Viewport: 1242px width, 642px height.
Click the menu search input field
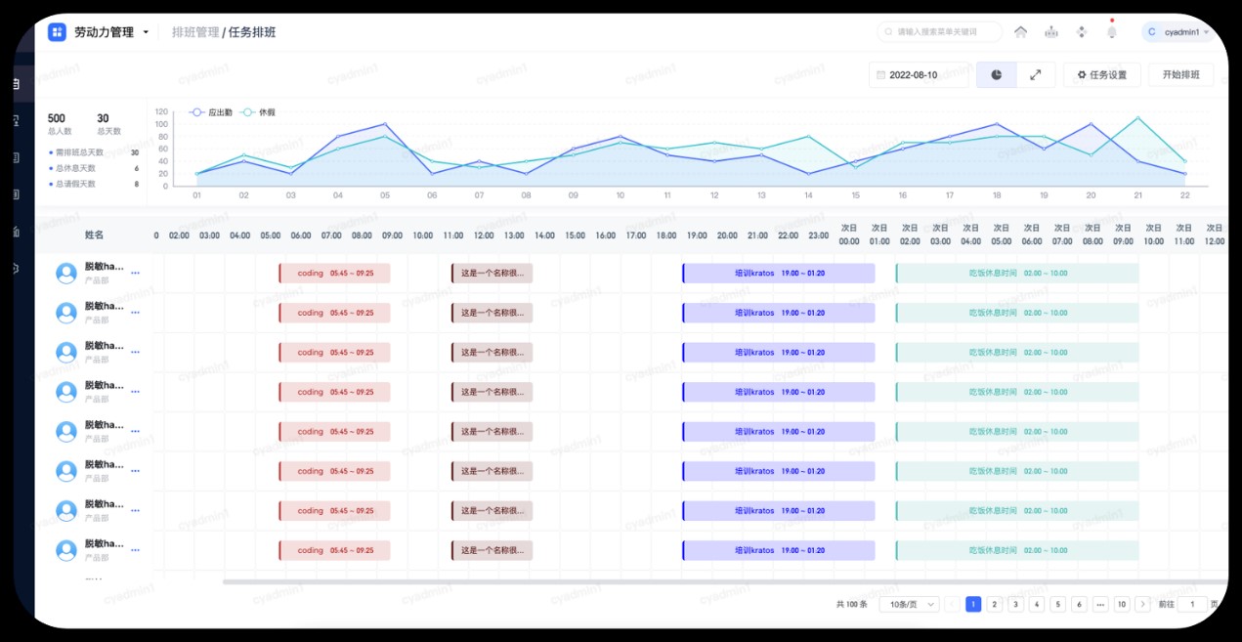pyautogui.click(x=943, y=32)
